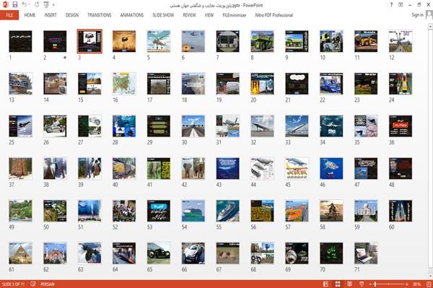This screenshot has height=288, width=433.
Task: Switch to the DESIGN ribbon tab
Action: click(72, 15)
